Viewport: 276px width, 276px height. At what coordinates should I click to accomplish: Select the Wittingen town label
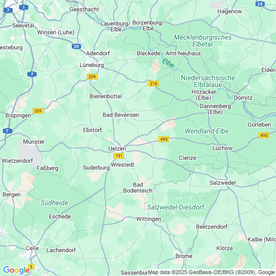coord(149,219)
